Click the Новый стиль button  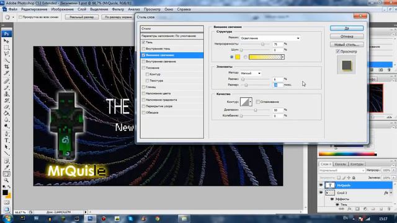tap(347, 45)
